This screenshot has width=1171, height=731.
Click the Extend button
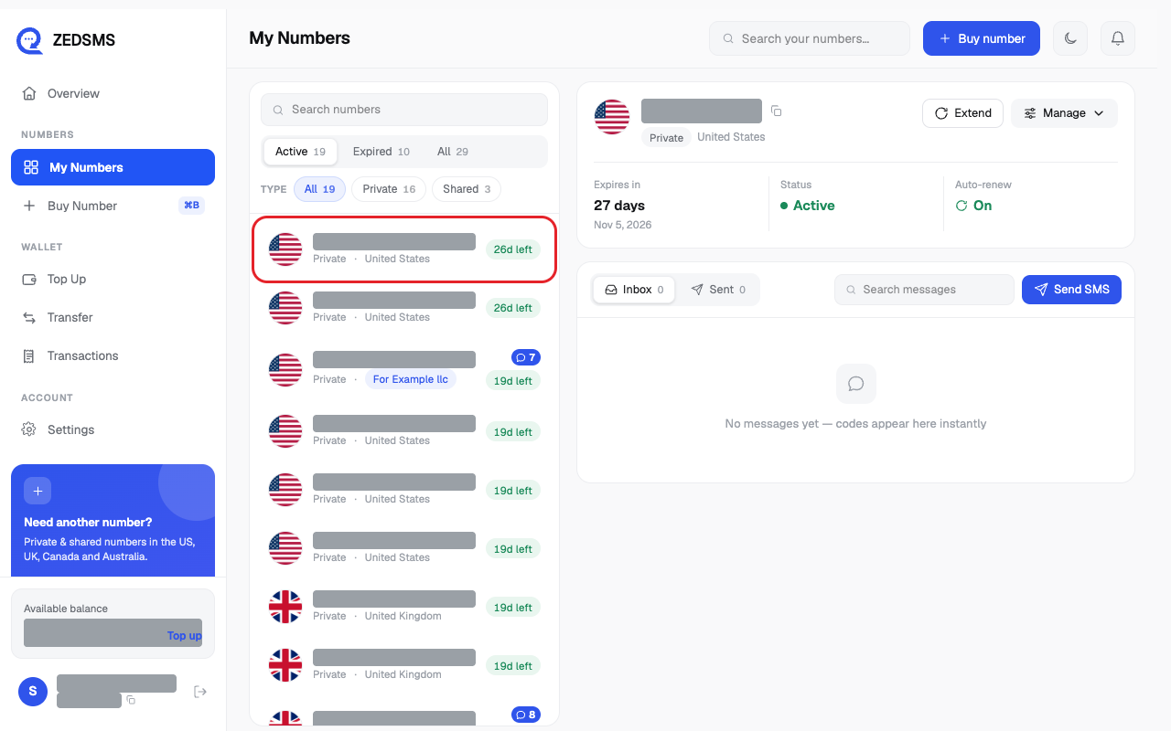[962, 113]
